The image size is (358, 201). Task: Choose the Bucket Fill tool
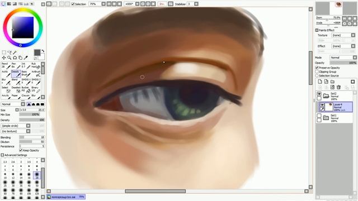26,89
